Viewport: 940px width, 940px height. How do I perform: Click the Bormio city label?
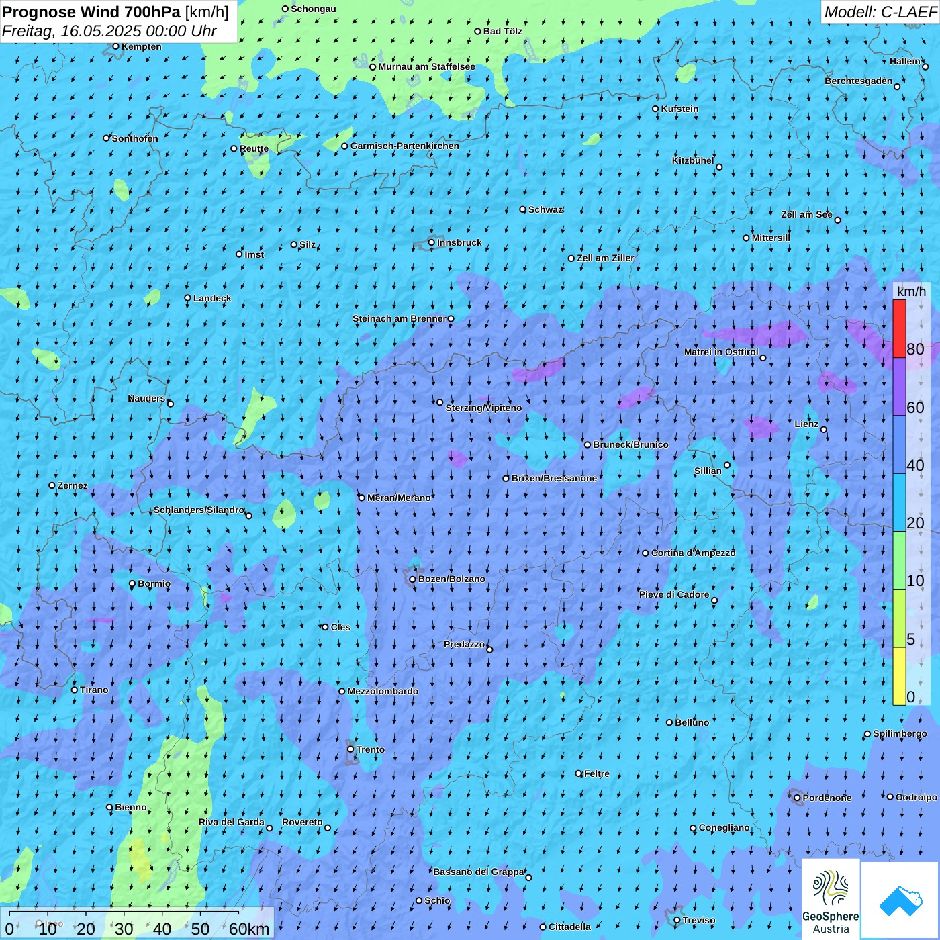(x=154, y=583)
